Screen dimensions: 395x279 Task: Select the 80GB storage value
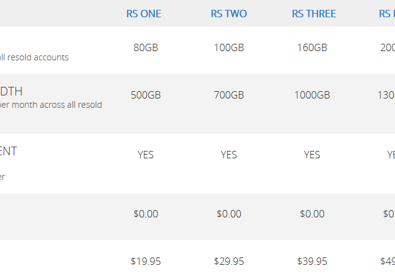(x=146, y=47)
